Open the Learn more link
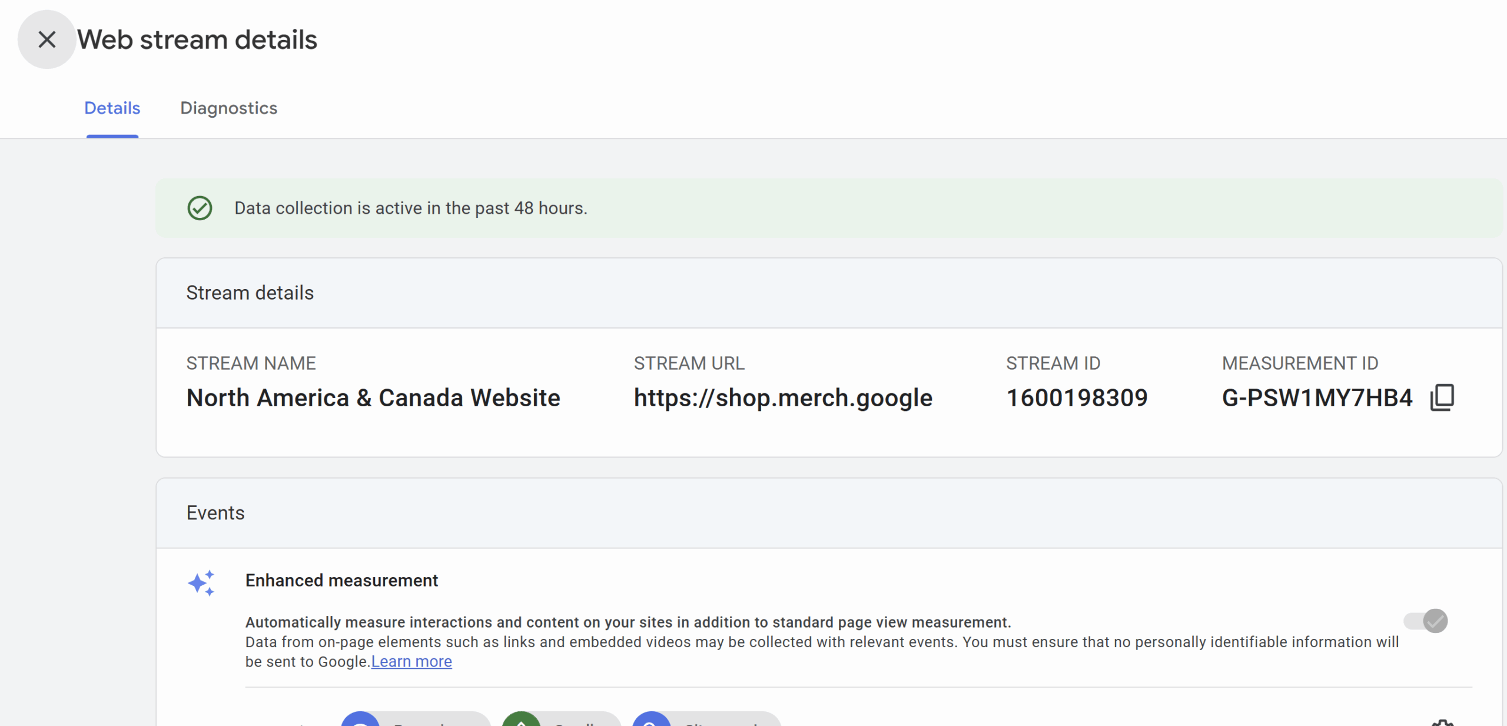Image resolution: width=1507 pixels, height=726 pixels. [x=411, y=662]
